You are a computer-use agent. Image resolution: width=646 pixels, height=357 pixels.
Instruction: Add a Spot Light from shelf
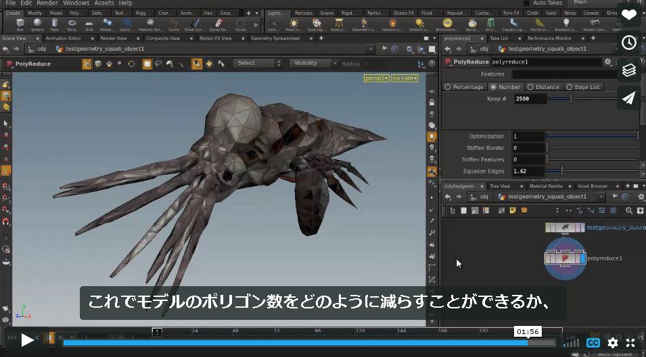click(317, 24)
